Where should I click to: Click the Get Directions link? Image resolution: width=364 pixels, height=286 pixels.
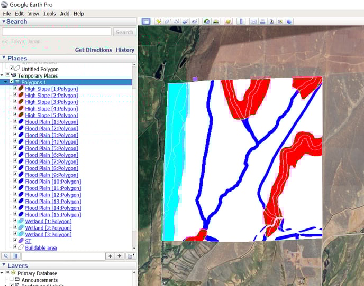pos(93,50)
